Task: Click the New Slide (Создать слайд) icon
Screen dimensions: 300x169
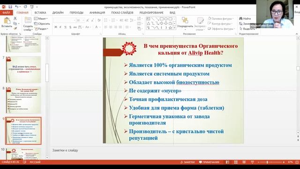Action: coord(28,20)
